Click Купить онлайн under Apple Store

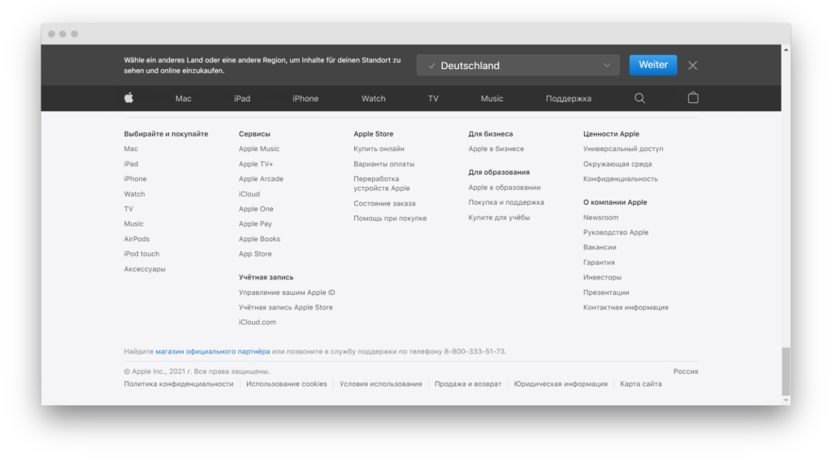tap(379, 150)
